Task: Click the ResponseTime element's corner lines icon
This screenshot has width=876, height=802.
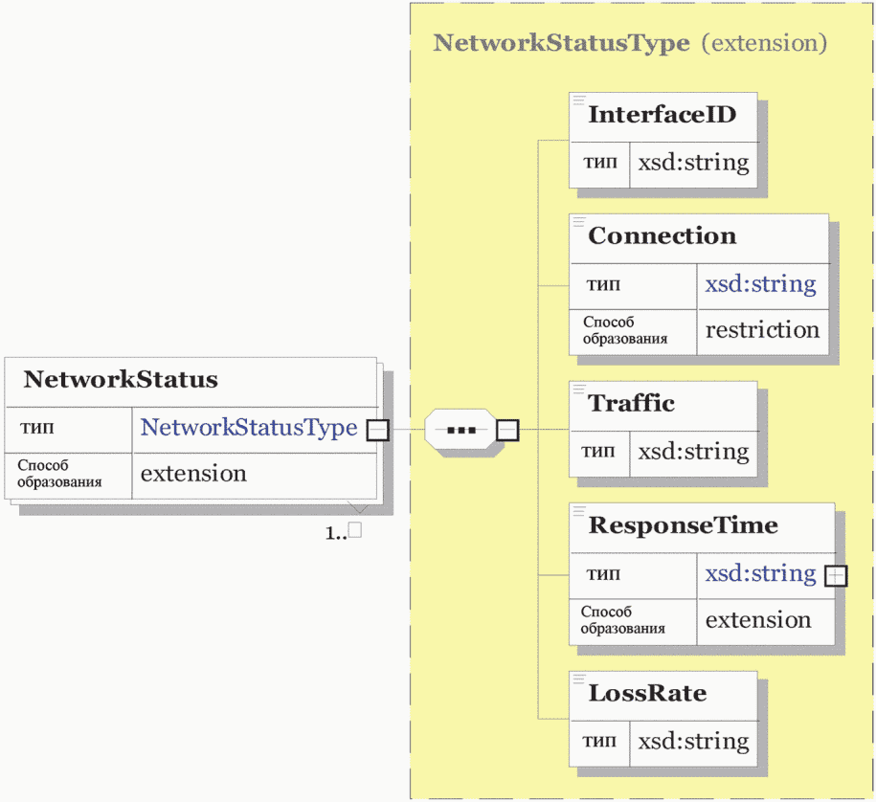Action: pos(579,511)
